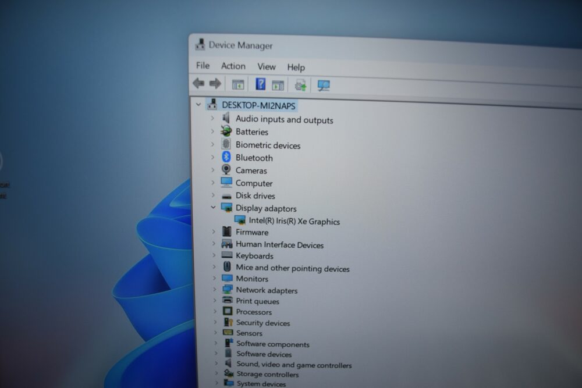
Task: Click the Print queues printer icon
Action: tap(227, 300)
